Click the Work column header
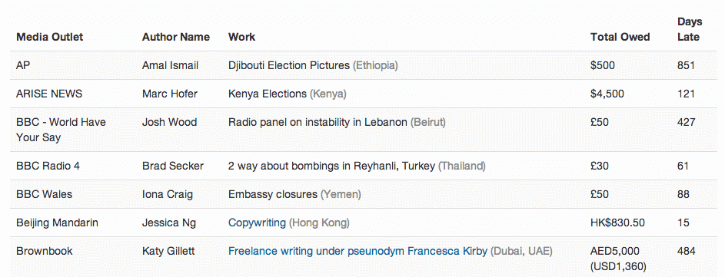Image resolution: width=725 pixels, height=277 pixels. coord(242,37)
